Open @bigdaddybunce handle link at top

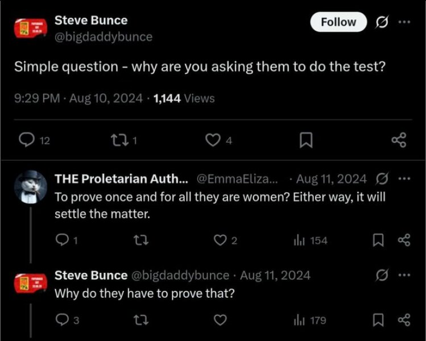[103, 36]
